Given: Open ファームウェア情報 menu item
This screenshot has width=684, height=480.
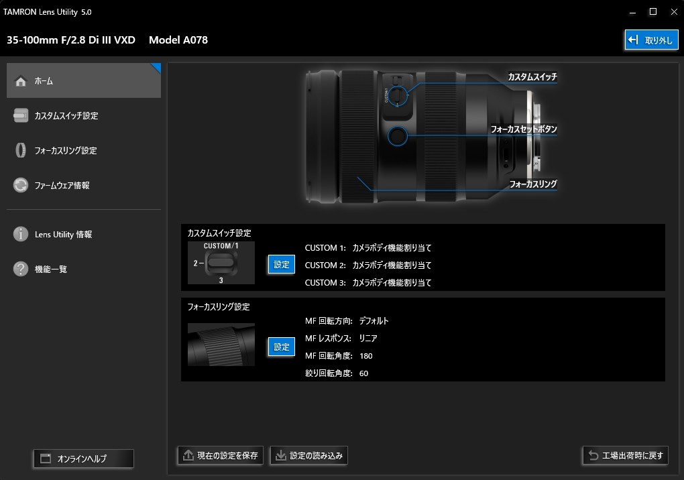Looking at the screenshot, I should (x=62, y=186).
